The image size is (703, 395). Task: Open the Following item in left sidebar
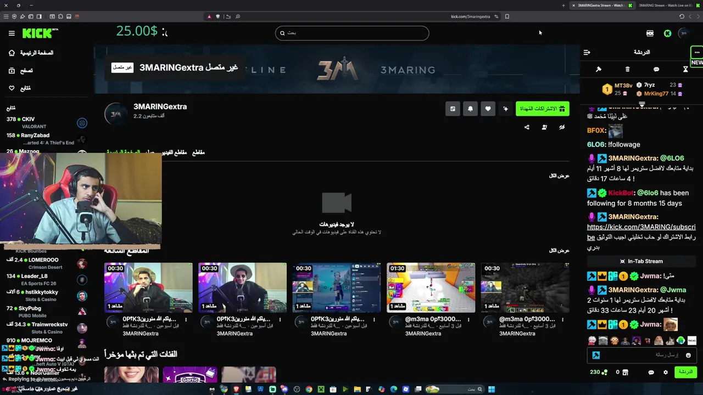pyautogui.click(x=20, y=88)
